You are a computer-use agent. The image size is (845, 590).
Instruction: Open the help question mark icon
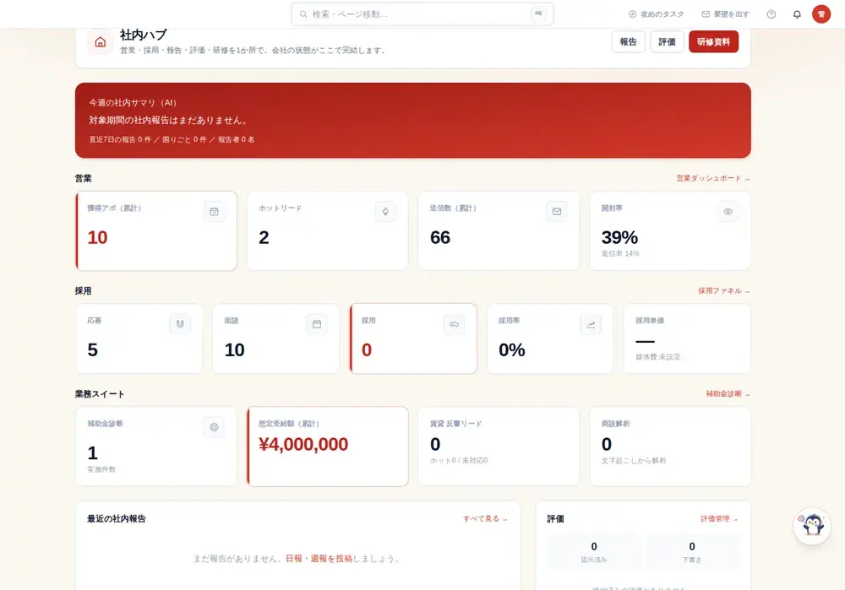click(771, 14)
